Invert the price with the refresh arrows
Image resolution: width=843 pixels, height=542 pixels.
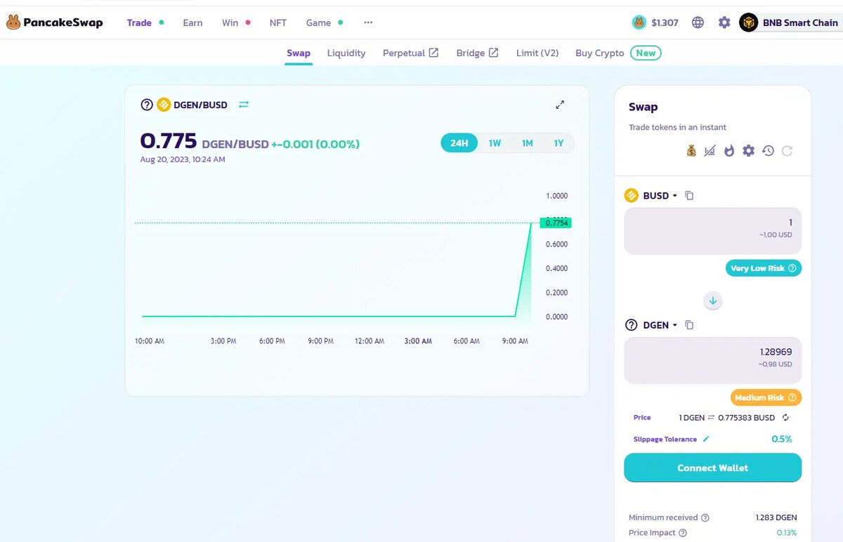(785, 418)
